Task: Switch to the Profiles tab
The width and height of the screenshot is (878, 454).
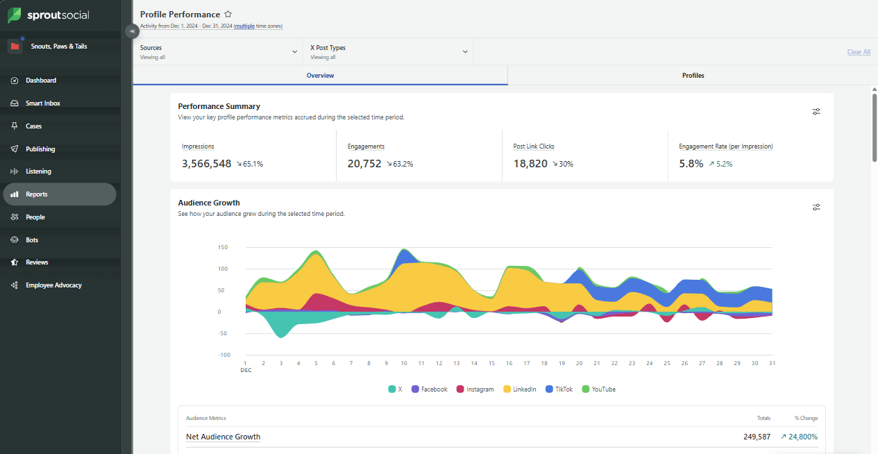Action: pos(692,75)
